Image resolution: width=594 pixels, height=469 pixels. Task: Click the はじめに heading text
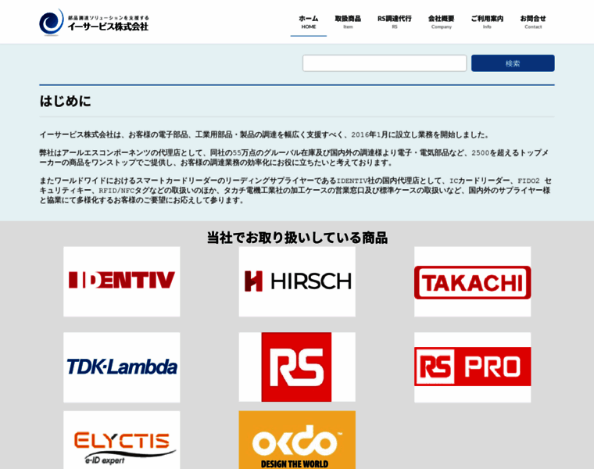point(65,101)
